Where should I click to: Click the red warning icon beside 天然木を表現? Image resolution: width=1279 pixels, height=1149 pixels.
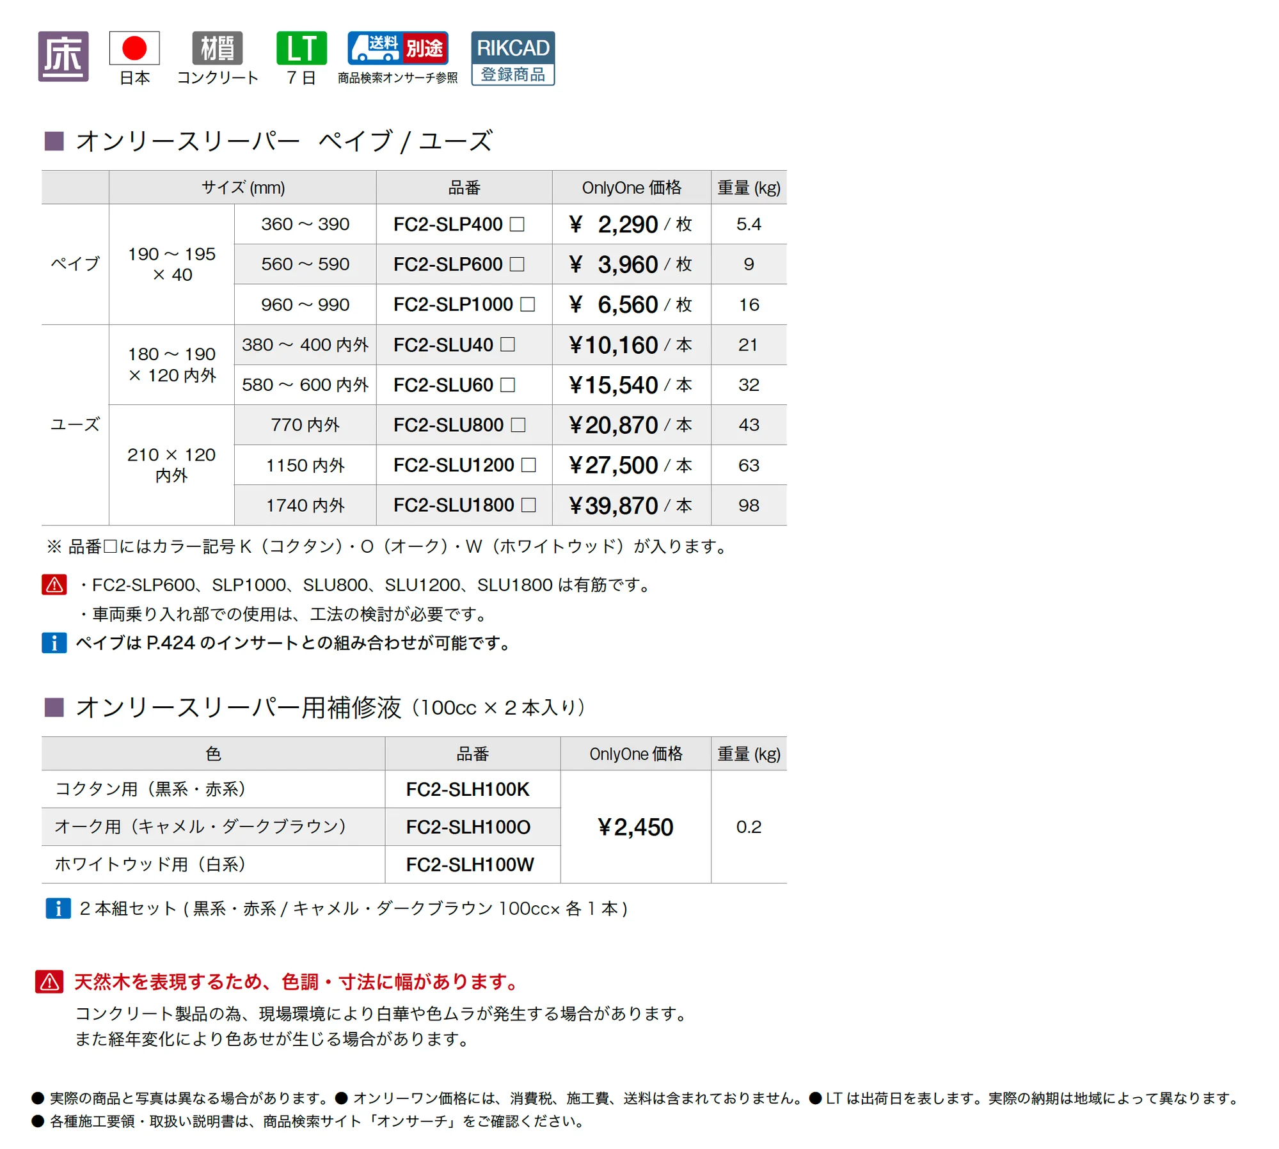49,981
